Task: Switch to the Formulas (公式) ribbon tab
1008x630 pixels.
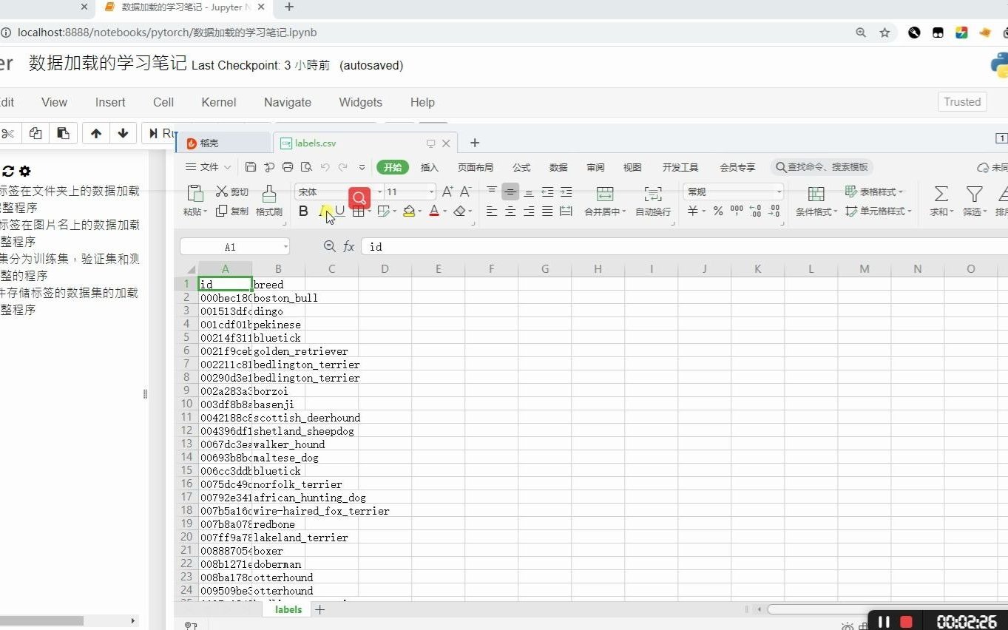Action: (521, 167)
